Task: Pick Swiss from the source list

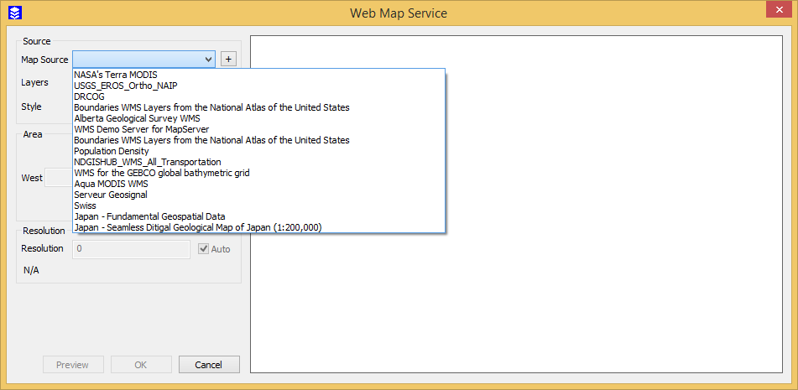Action: point(259,205)
